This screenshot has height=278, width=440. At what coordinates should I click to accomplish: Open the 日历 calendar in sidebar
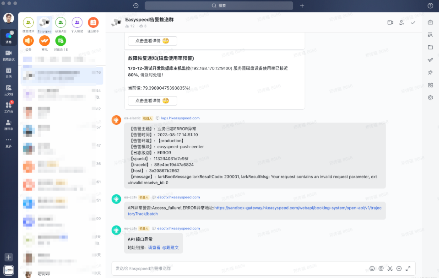click(x=9, y=73)
